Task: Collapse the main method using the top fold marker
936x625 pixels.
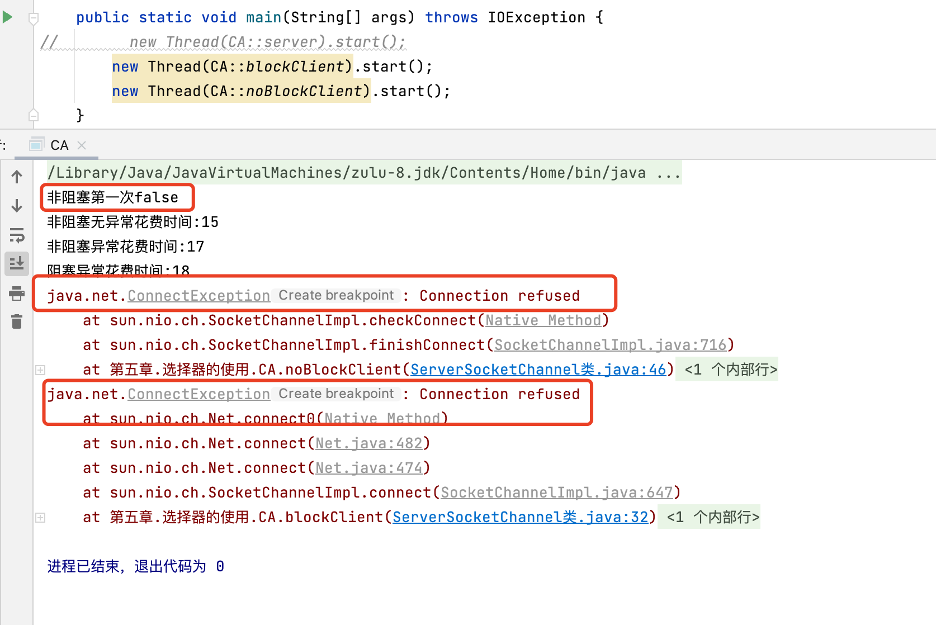Action: [34, 18]
